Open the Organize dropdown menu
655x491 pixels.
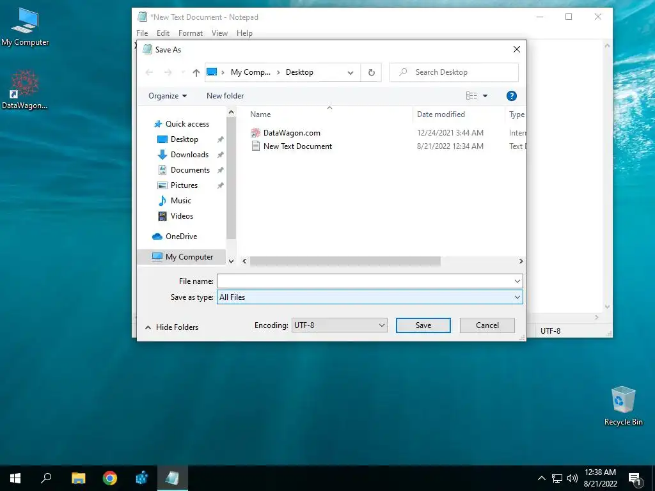pos(168,96)
